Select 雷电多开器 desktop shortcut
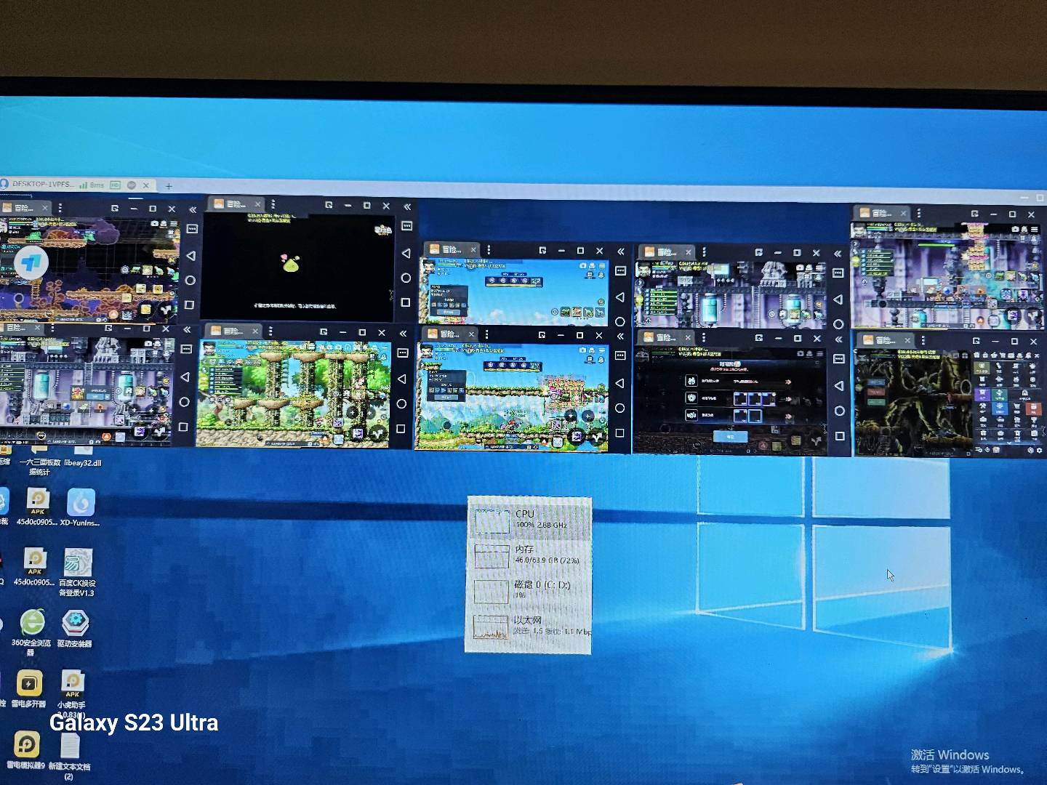Viewport: 1047px width, 785px height. pyautogui.click(x=29, y=688)
